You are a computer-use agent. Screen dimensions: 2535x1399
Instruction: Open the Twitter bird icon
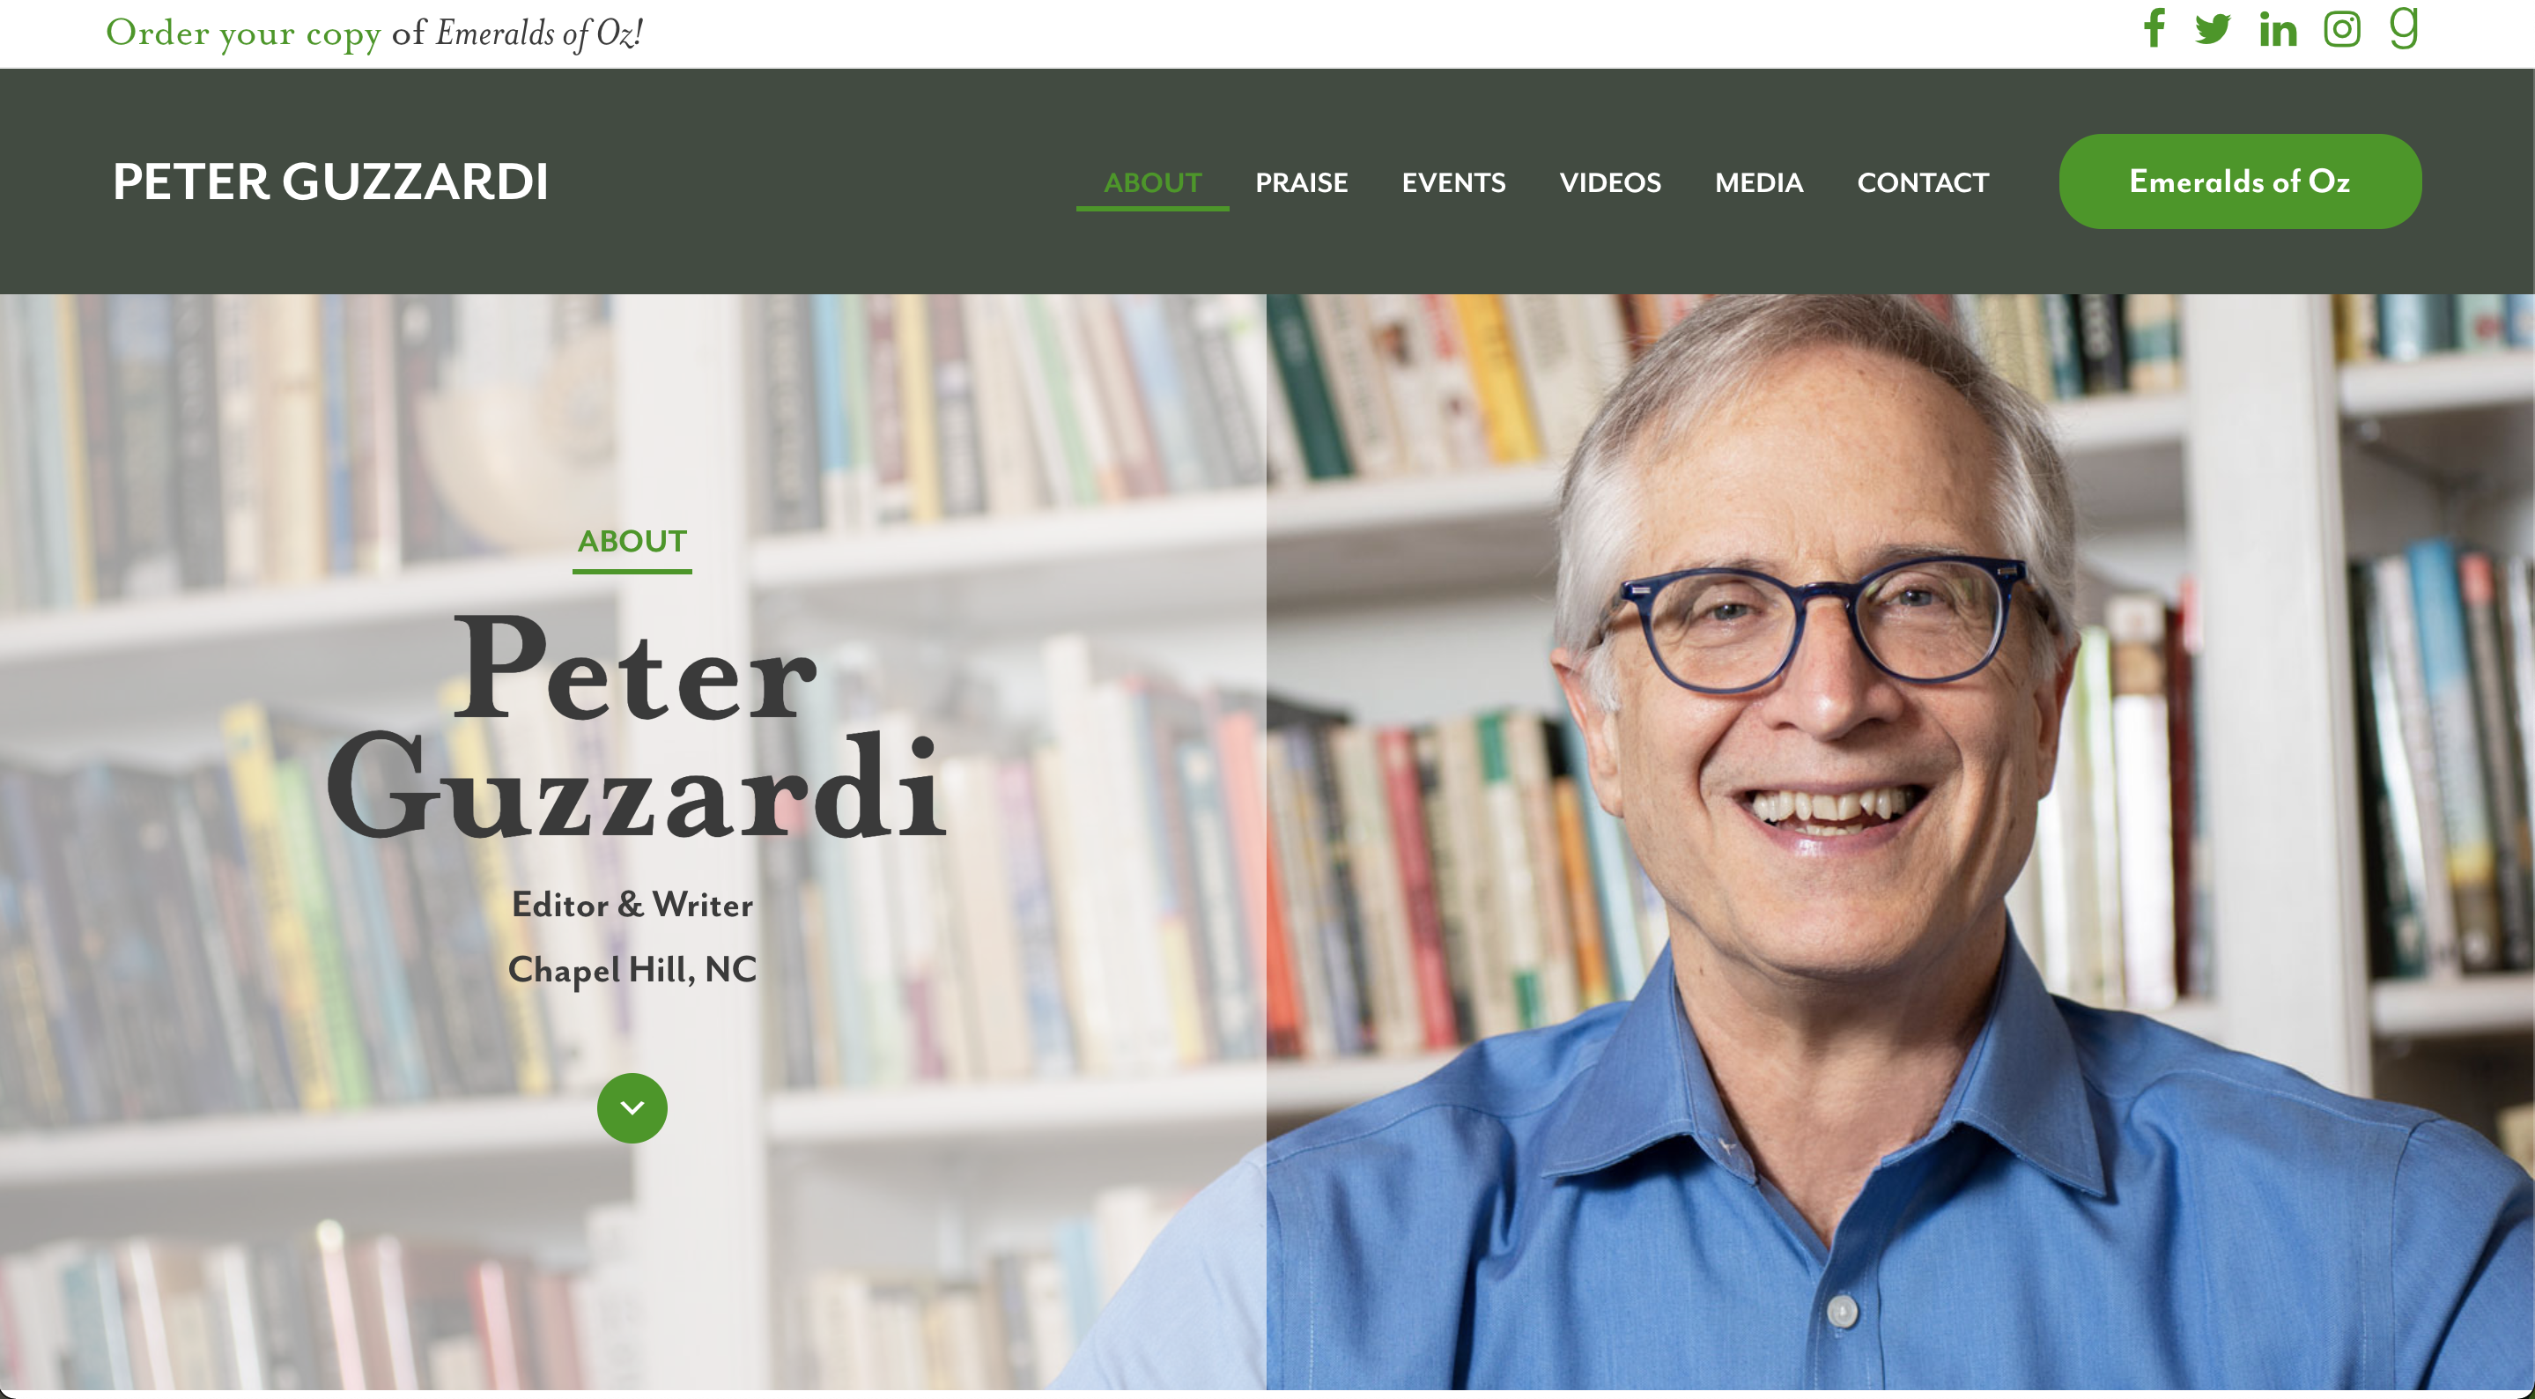tap(2213, 28)
